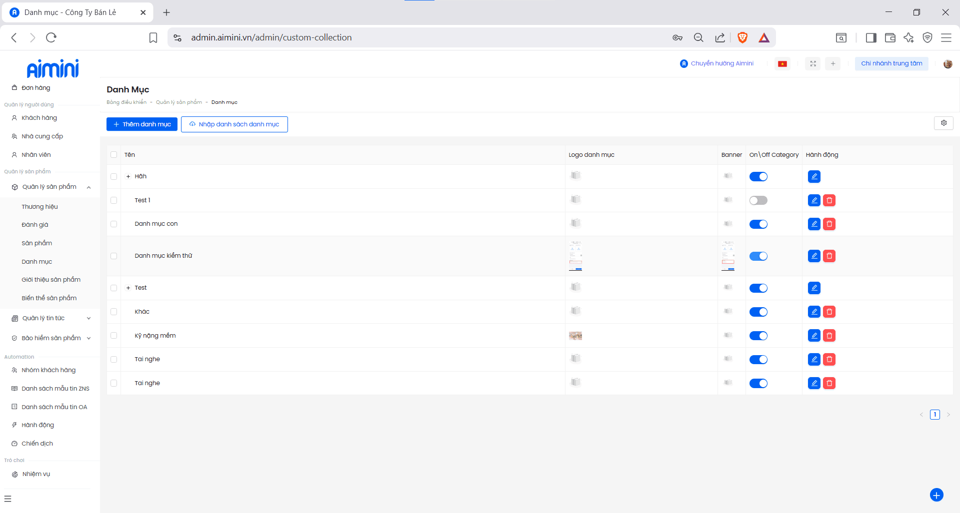Delete the Kỹ năng mềm category

(x=829, y=336)
